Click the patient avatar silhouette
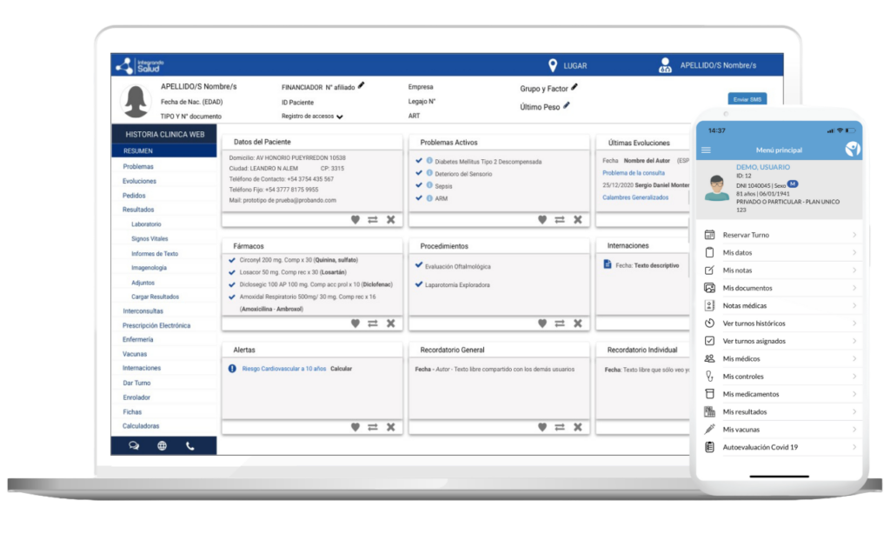The height and width of the screenshot is (534, 890). [x=135, y=101]
